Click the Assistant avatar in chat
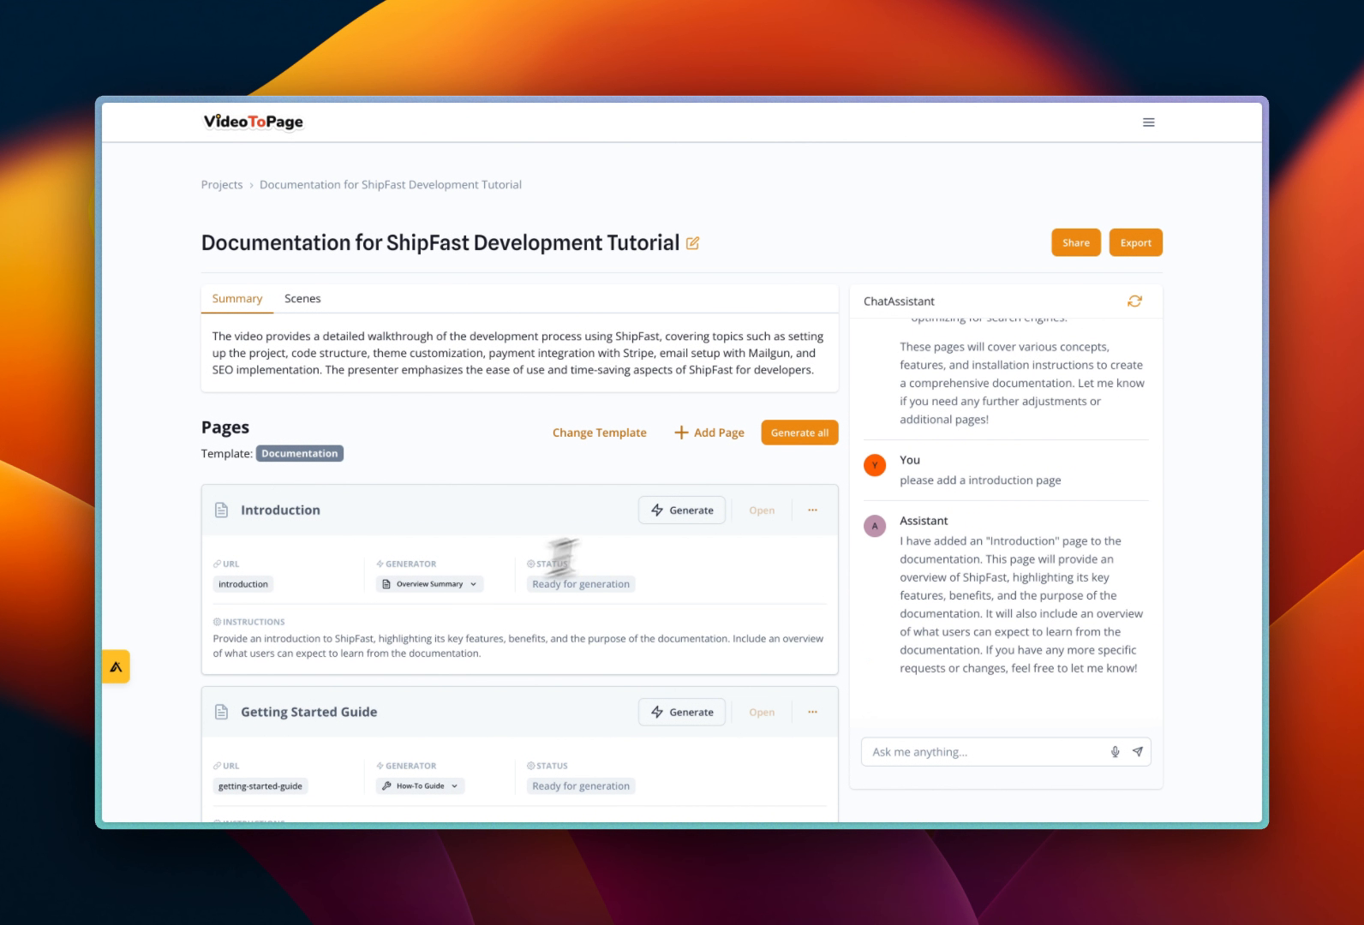The width and height of the screenshot is (1364, 925). tap(875, 526)
